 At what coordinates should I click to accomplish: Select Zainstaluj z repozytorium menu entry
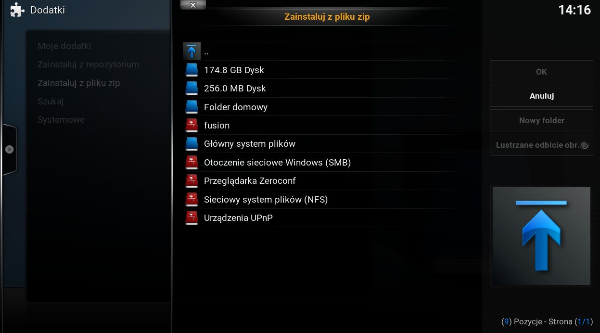pos(89,64)
